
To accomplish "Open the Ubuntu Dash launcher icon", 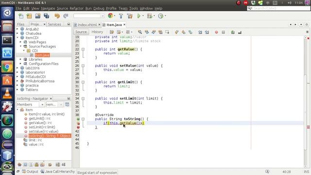I will (x=7, y=13).
